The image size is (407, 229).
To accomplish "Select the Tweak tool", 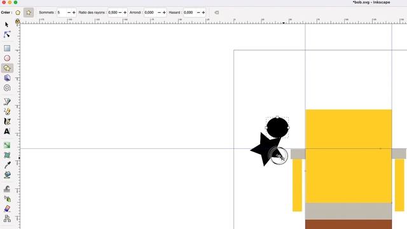I will pos(7,189).
